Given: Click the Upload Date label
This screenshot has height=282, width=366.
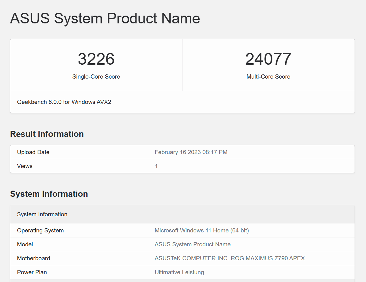Looking at the screenshot, I should click(x=33, y=152).
